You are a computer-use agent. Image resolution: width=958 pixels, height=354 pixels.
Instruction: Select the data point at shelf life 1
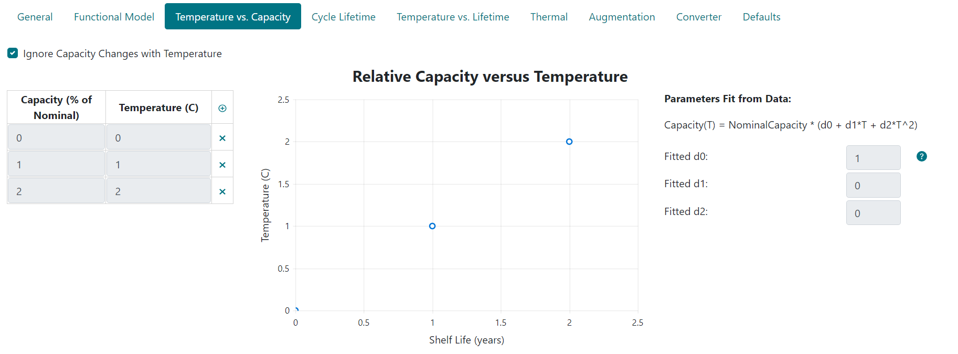point(432,226)
